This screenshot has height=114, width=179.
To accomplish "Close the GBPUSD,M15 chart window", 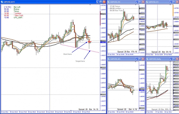I will pos(104,2).
